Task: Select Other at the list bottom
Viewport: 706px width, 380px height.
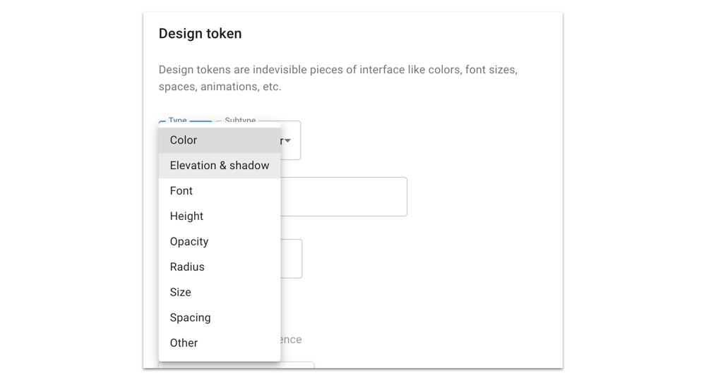Action: coord(184,343)
